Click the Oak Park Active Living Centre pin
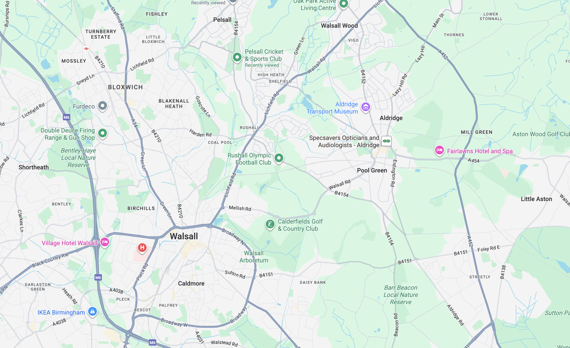This screenshot has height=348, width=570. point(343,4)
